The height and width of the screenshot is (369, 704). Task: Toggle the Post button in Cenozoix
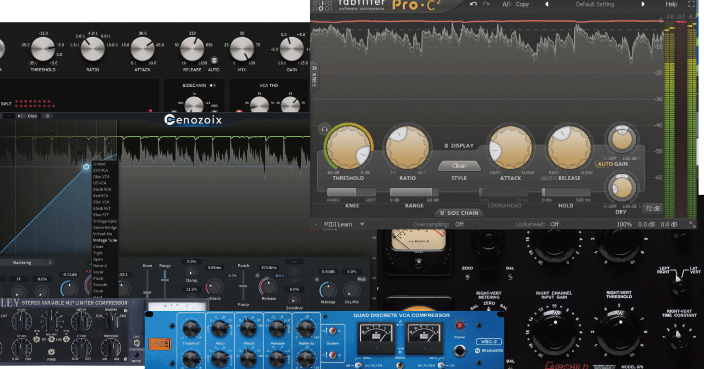[362, 279]
